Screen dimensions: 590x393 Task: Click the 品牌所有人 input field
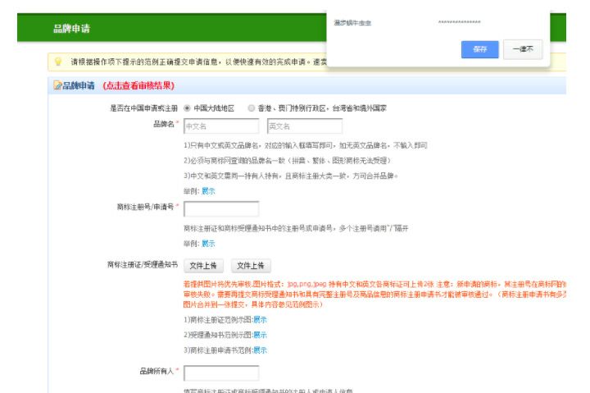(221, 373)
